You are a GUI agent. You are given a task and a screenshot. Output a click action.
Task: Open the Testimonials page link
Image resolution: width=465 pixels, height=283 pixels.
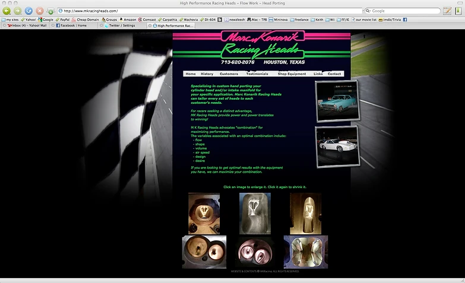(x=257, y=74)
